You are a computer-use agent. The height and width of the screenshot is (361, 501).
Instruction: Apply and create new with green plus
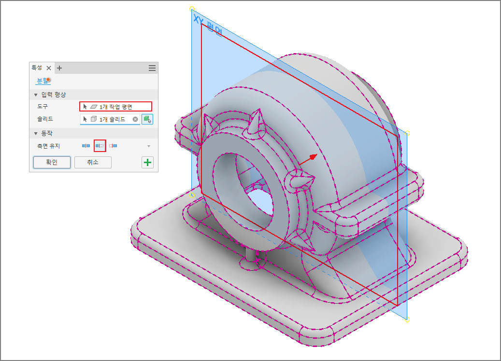148,163
